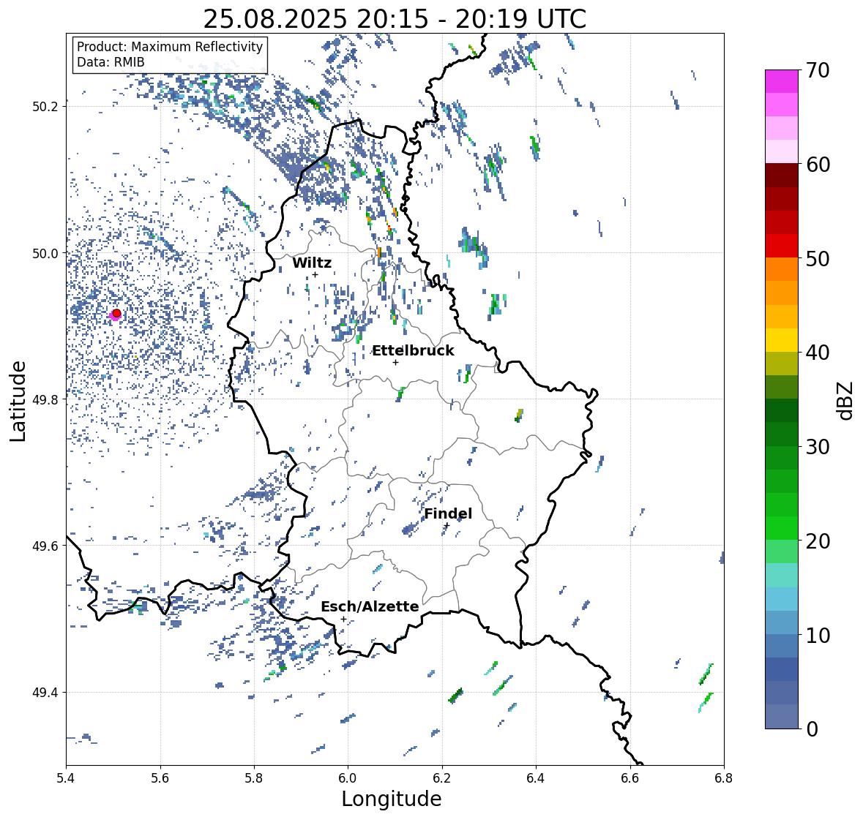Click the colorbar tick label 60

tap(818, 165)
